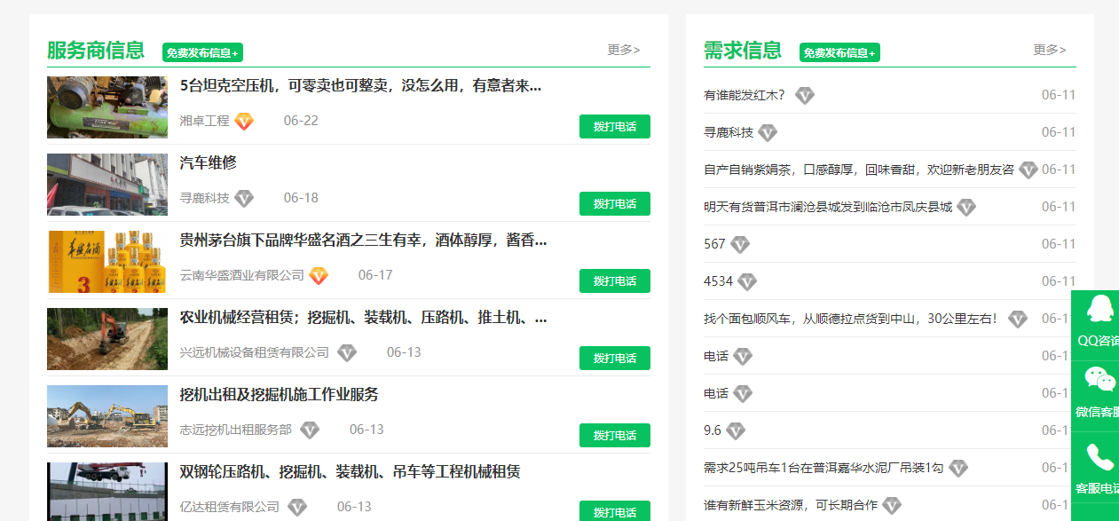Open the 需求25吨吊车 demand post

[823, 468]
